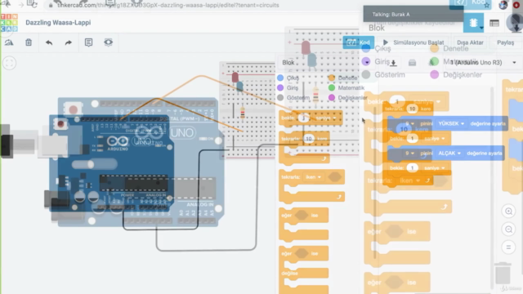Select the sharp Değişkenler magenta category
Image resolution: width=523 pixels, height=294 pixels.
tap(348, 98)
